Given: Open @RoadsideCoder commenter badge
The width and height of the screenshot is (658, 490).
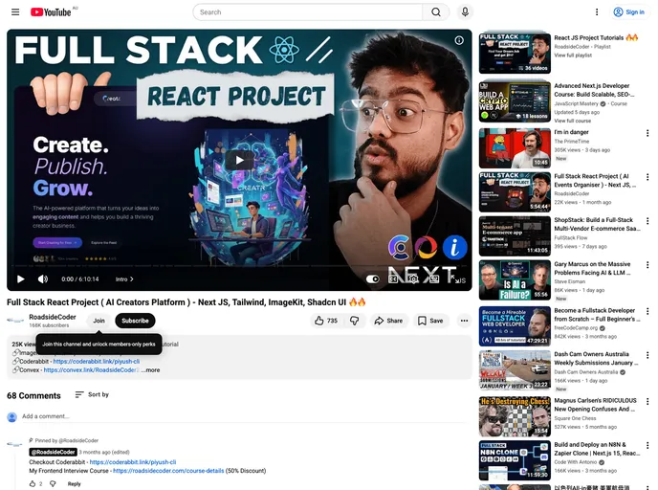Looking at the screenshot, I should 53,452.
